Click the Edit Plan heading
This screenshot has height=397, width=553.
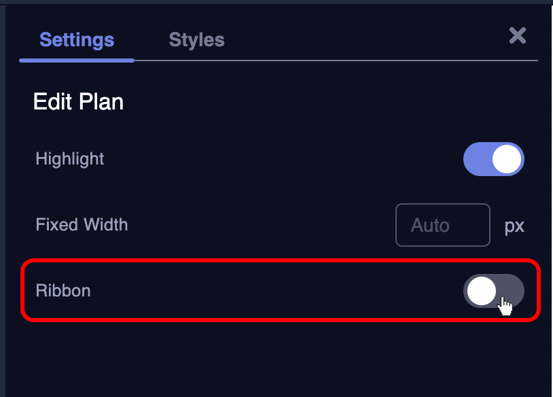[78, 102]
